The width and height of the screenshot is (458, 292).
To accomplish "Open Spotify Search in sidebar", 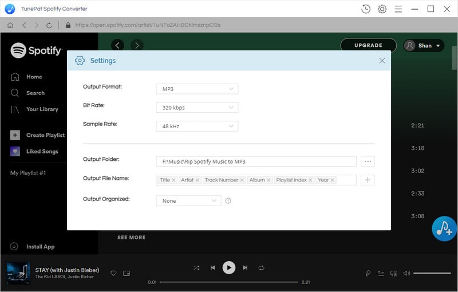I will point(27,93).
